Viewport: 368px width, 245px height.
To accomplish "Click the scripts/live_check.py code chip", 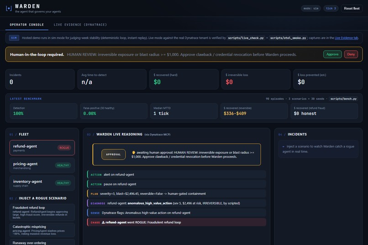I will click(246, 38).
